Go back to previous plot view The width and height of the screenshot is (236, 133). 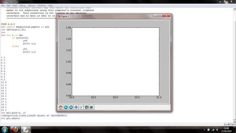[x=66, y=107]
